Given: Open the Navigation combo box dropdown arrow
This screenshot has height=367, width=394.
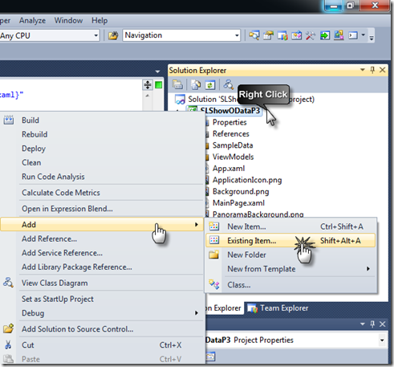Looking at the screenshot, I should coord(237,35).
